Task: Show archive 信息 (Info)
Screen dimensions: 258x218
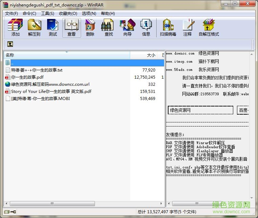Action: pyautogui.click(x=146, y=27)
